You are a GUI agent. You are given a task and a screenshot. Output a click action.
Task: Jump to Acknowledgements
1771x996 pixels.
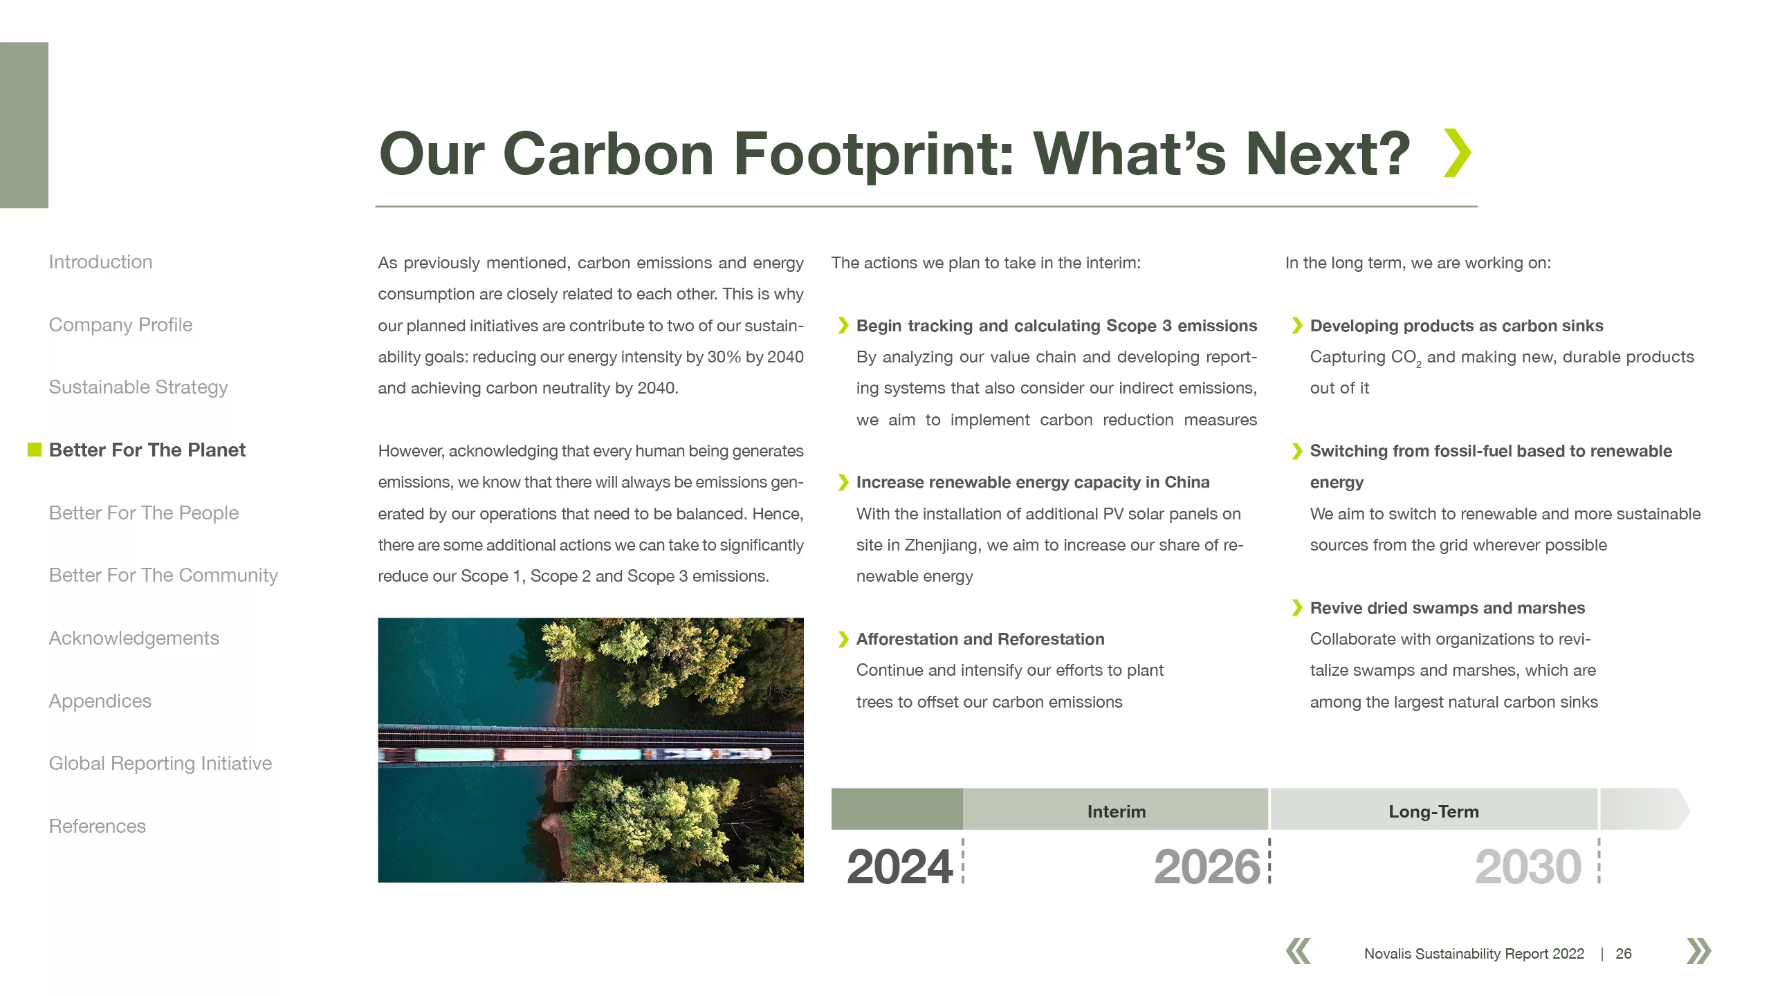[134, 638]
